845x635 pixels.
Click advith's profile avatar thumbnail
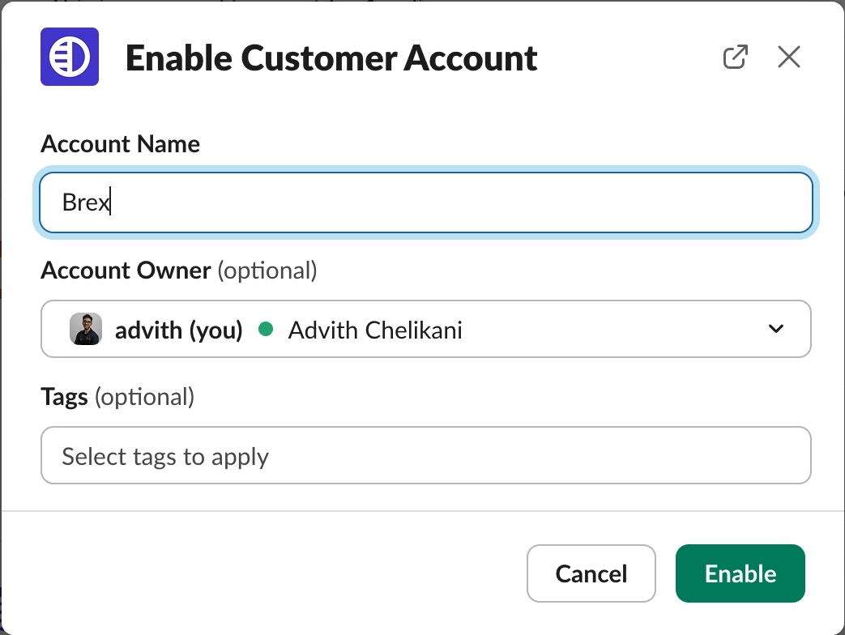point(86,329)
